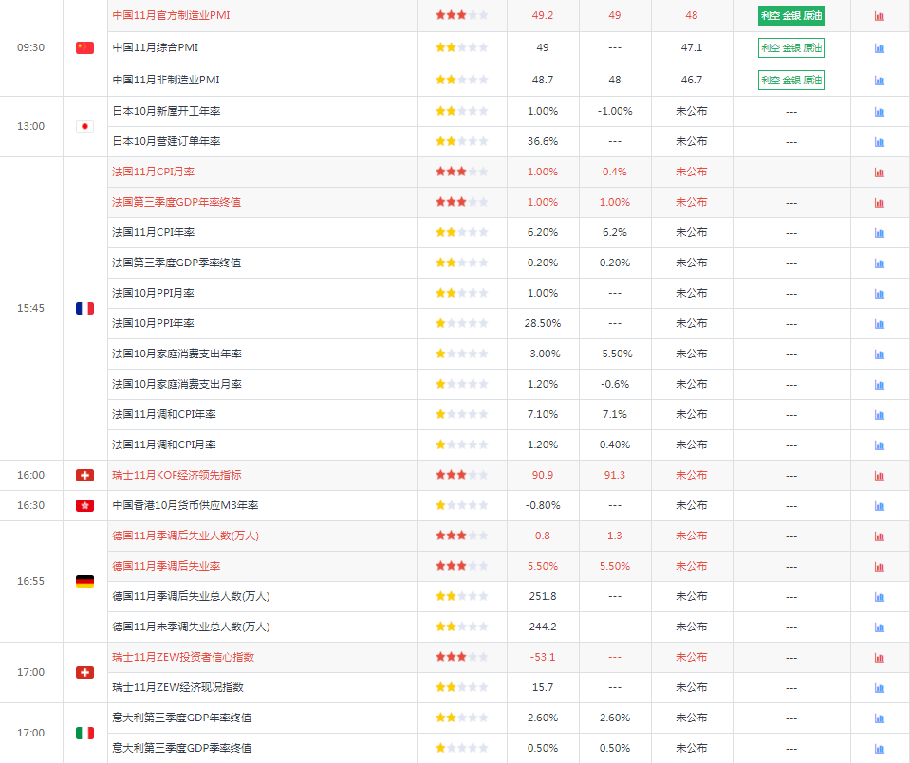Open chart icon for 中国香港10月货币供应M3年率
Viewport: 910px width, 763px height.
[x=880, y=506]
